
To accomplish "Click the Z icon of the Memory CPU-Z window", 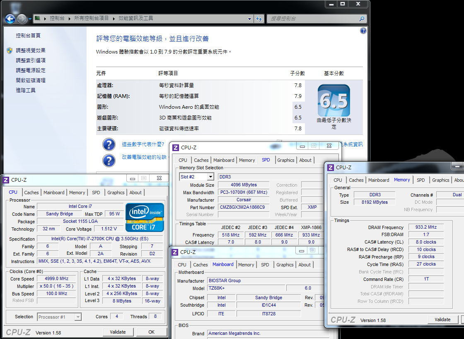I will tap(331, 168).
